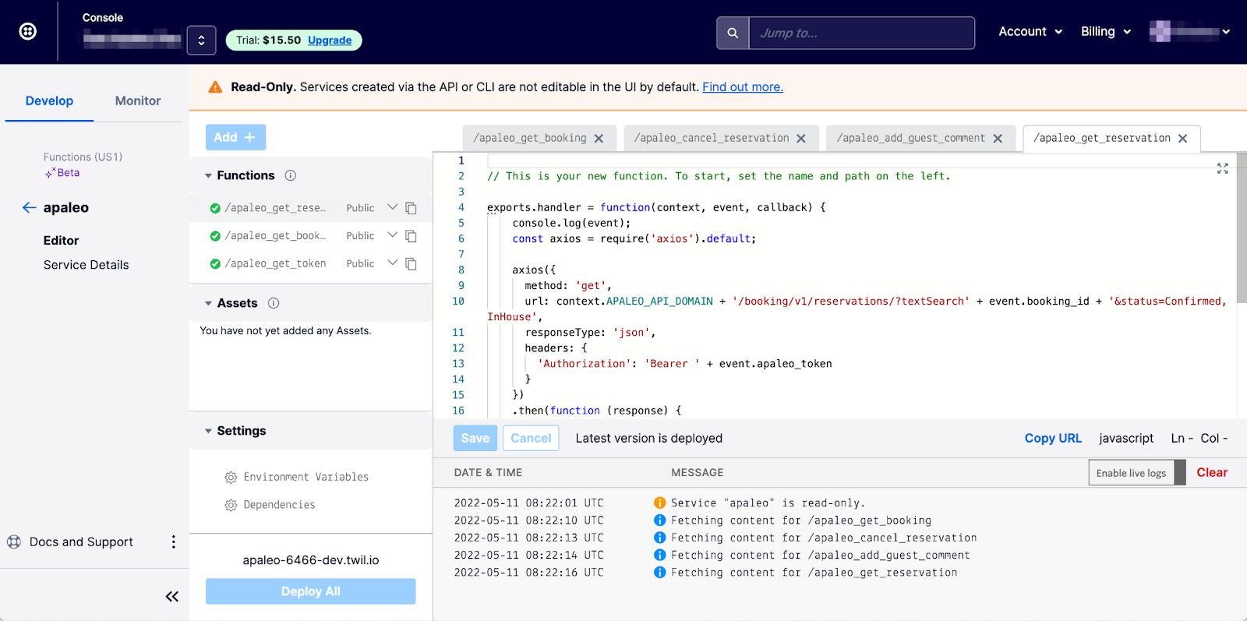Close the /apaleo_add_guest_comment tab
Viewport: 1247px width, 621px height.
click(998, 139)
